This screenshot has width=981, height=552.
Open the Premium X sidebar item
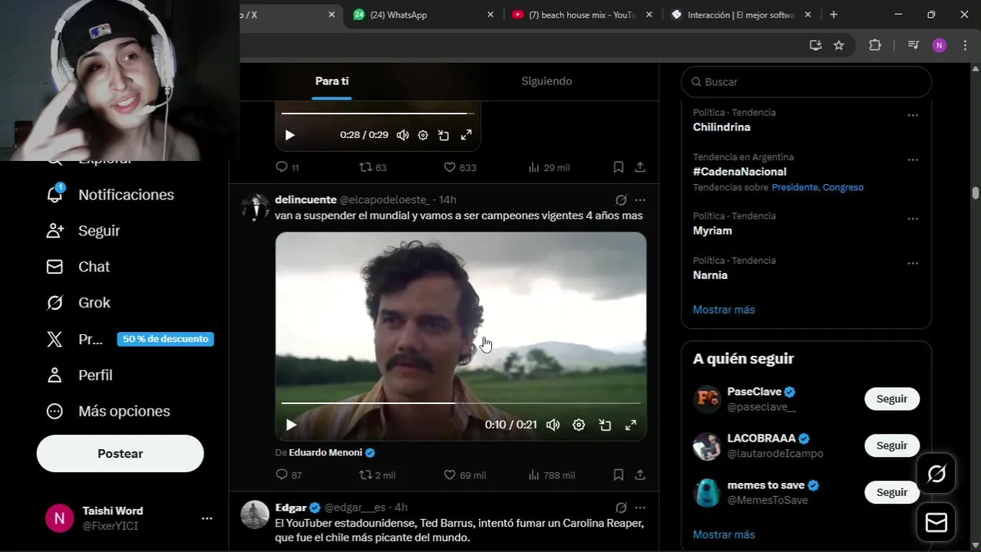click(x=129, y=339)
